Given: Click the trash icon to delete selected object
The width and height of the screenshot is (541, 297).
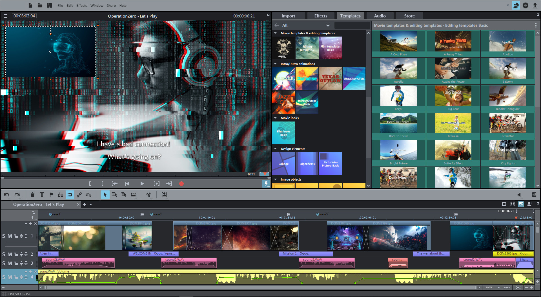Looking at the screenshot, I should click(x=33, y=195).
